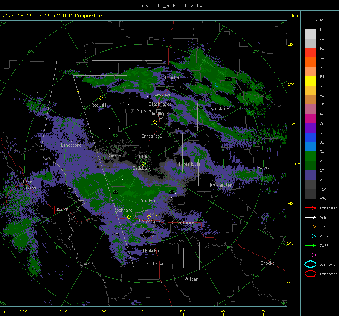Click the HighRiver city label

click(156, 264)
